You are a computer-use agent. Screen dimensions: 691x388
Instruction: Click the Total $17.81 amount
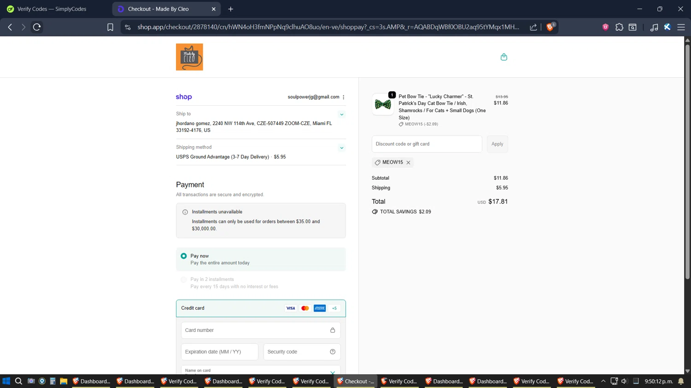pos(498,201)
